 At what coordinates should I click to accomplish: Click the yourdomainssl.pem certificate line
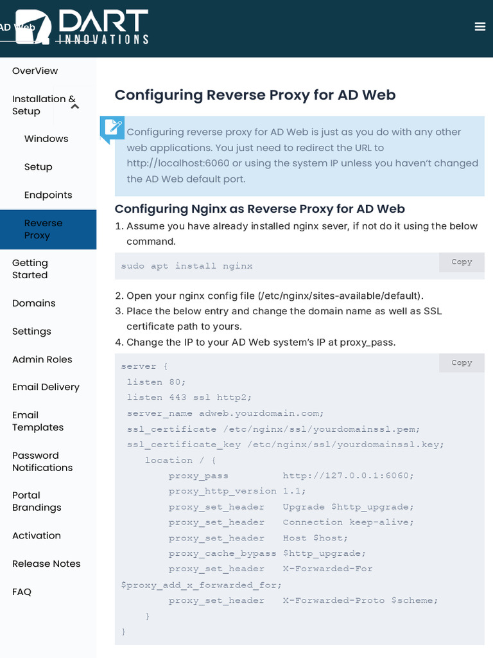[273, 429]
